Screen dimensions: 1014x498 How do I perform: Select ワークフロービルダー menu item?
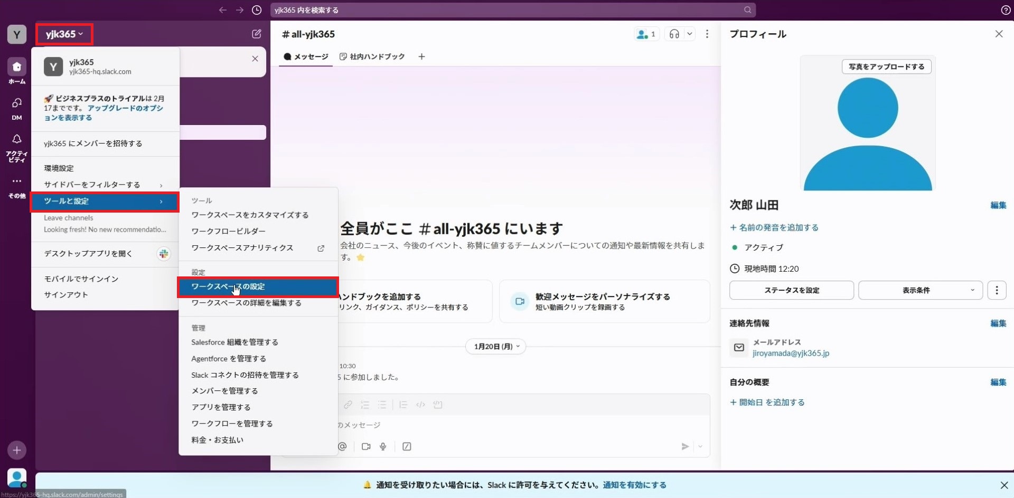coord(258,232)
